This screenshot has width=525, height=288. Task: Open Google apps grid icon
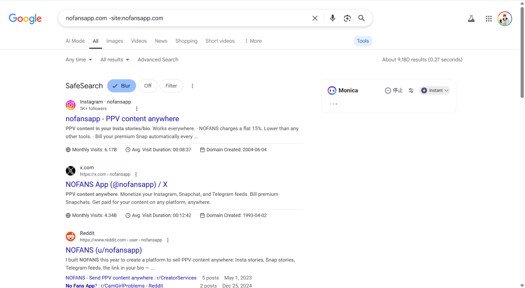coord(489,19)
